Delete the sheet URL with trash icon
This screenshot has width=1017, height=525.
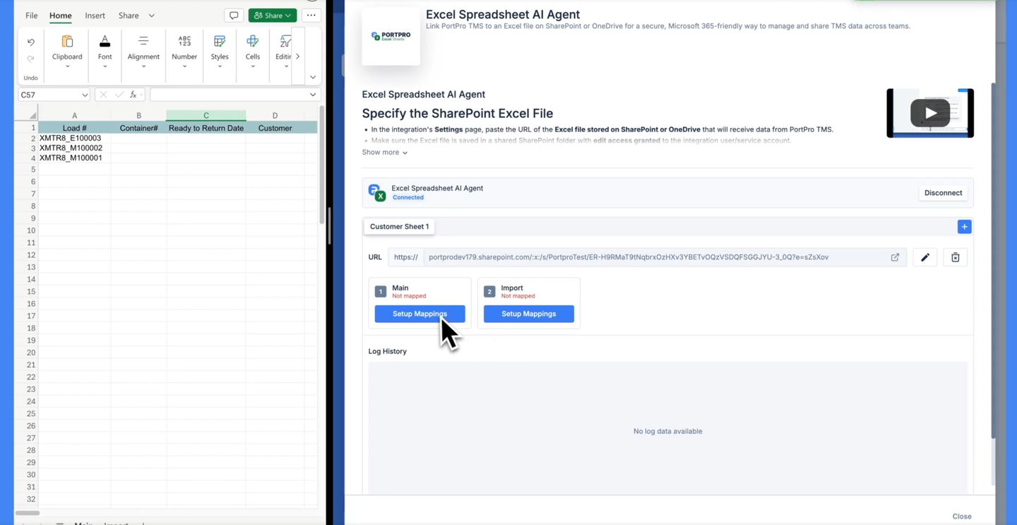(x=956, y=257)
